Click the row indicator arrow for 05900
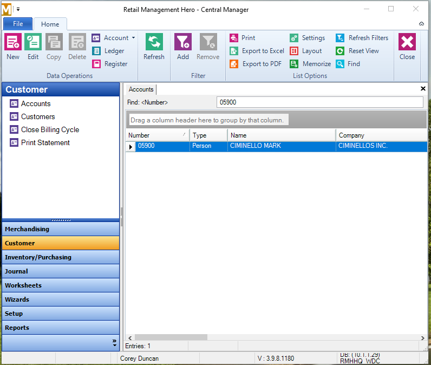Image resolution: width=431 pixels, height=365 pixels. point(130,147)
